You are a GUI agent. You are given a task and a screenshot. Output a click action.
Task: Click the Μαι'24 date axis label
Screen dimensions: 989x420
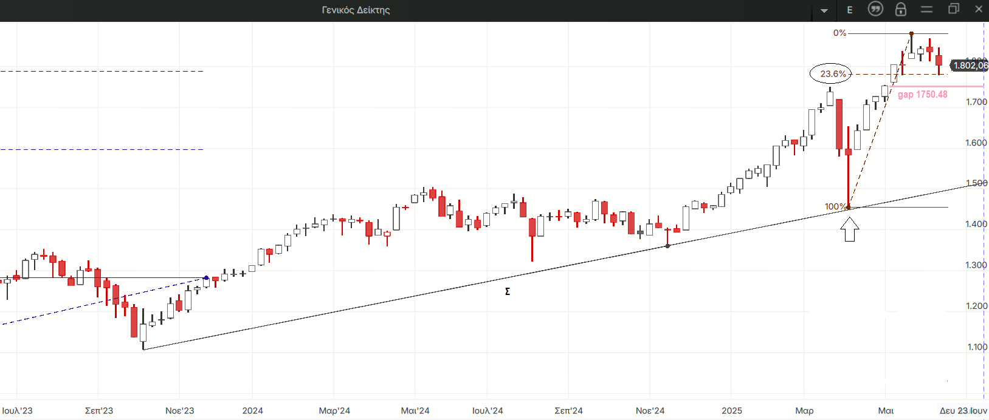point(415,410)
